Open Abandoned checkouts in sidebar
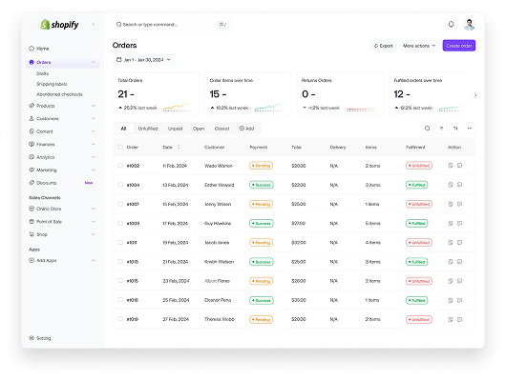506x380 pixels. click(x=59, y=94)
